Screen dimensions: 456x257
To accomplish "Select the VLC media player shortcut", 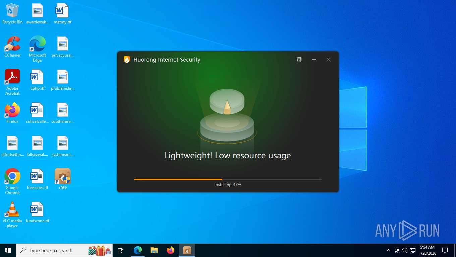I will coord(12,215).
